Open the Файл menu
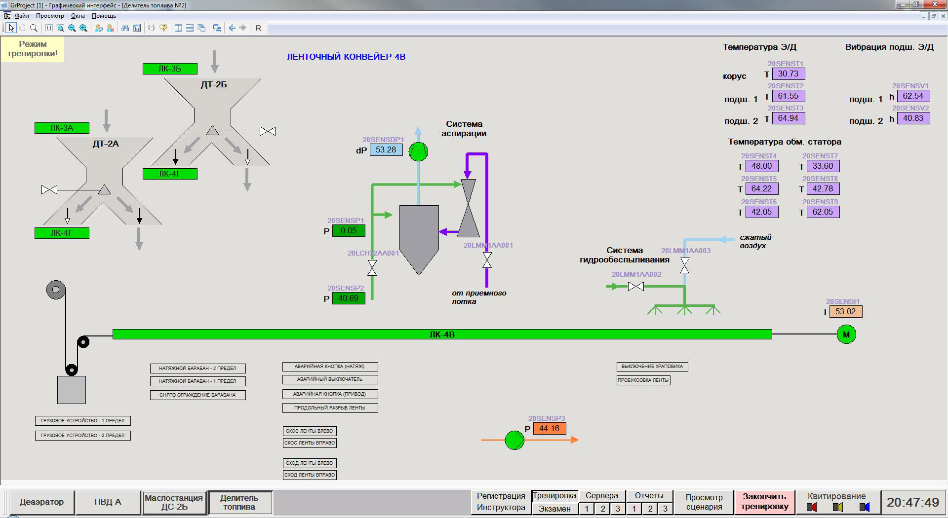This screenshot has width=948, height=518. [22, 16]
